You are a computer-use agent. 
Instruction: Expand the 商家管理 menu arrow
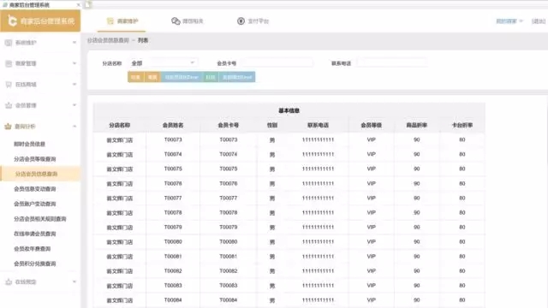point(74,63)
